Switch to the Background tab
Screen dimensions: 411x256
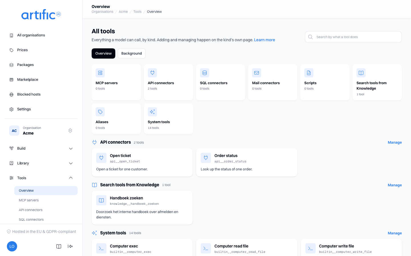click(x=132, y=53)
